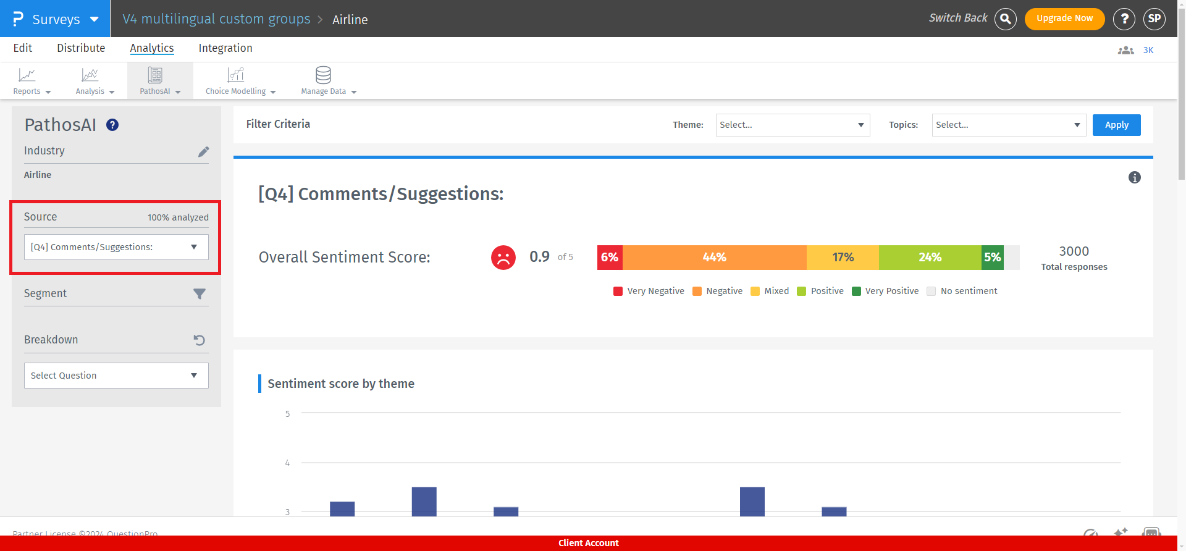Click the Overall Sentiment Score label
The height and width of the screenshot is (551, 1186).
coord(345,258)
